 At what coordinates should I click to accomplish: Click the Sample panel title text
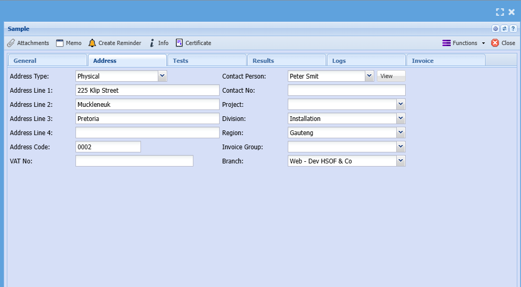coord(19,29)
